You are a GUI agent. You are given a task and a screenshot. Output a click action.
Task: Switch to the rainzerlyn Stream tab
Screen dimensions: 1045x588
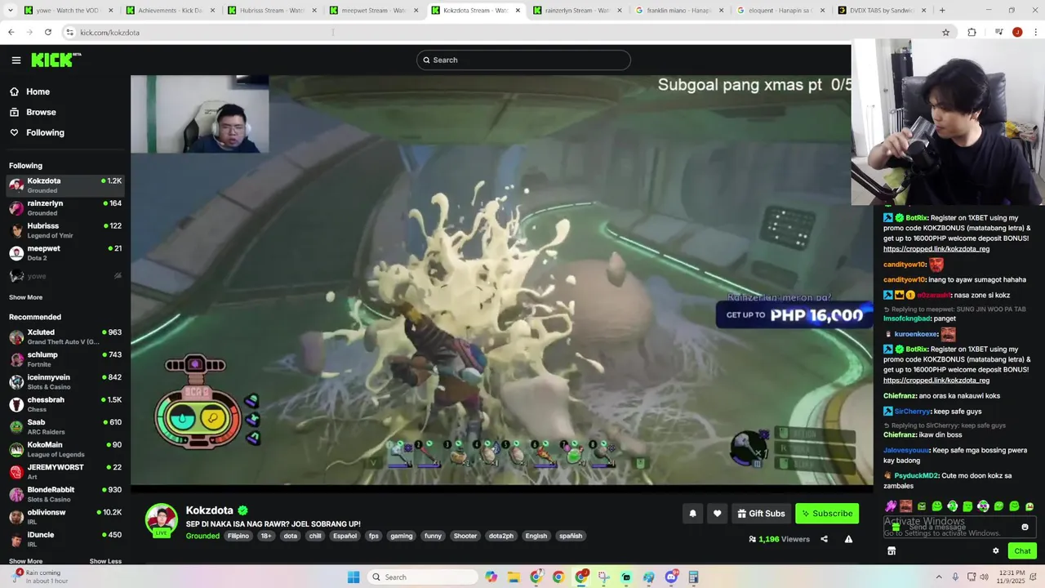coord(578,11)
